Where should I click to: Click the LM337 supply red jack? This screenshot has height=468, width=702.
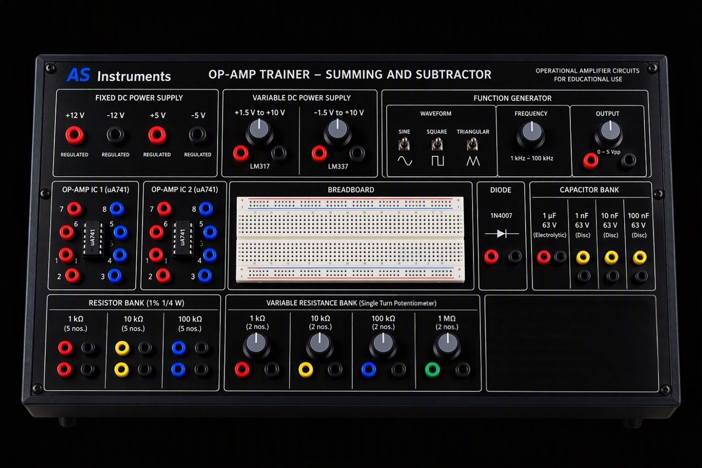click(319, 153)
